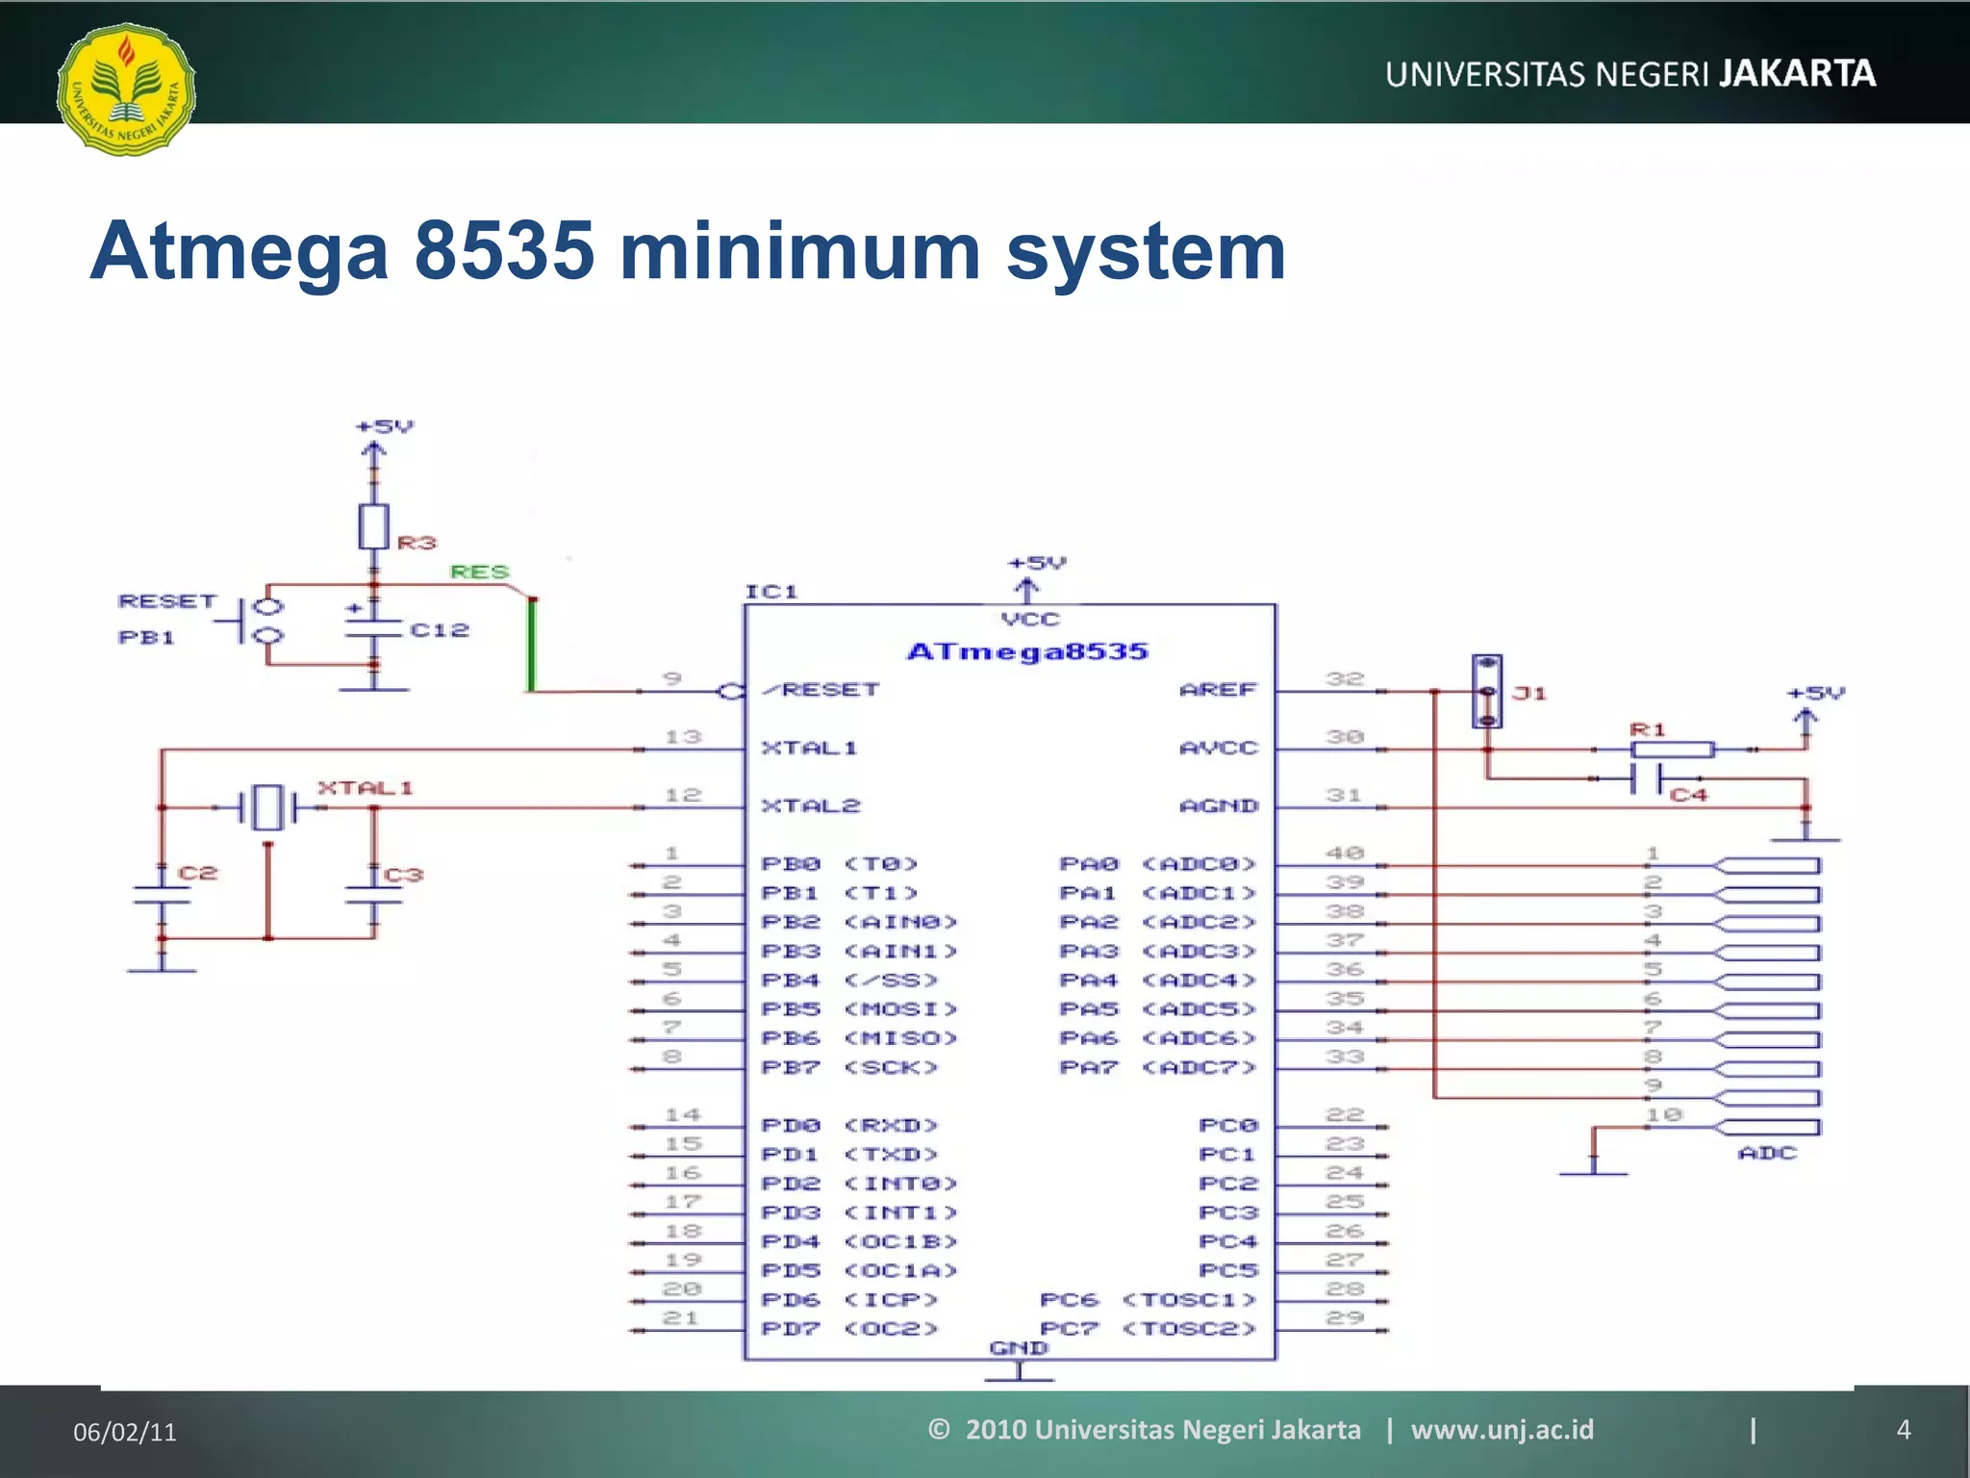Click resistor R3 symbol in schematic

click(x=373, y=526)
